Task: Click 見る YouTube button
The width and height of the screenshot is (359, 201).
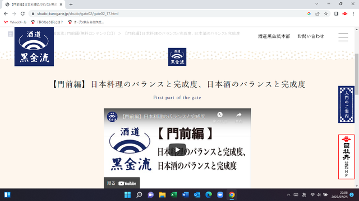Action: [x=122, y=183]
